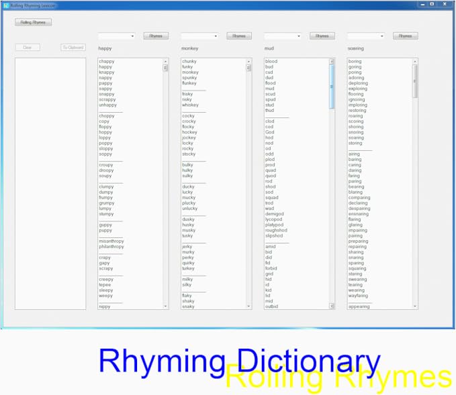Screen dimensions: 456x395
Task: Select the word whiskey in the monkey list
Action: (x=190, y=105)
